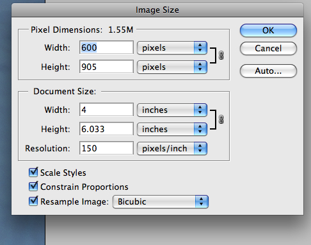
Task: Click the OK button
Action: pyautogui.click(x=268, y=30)
